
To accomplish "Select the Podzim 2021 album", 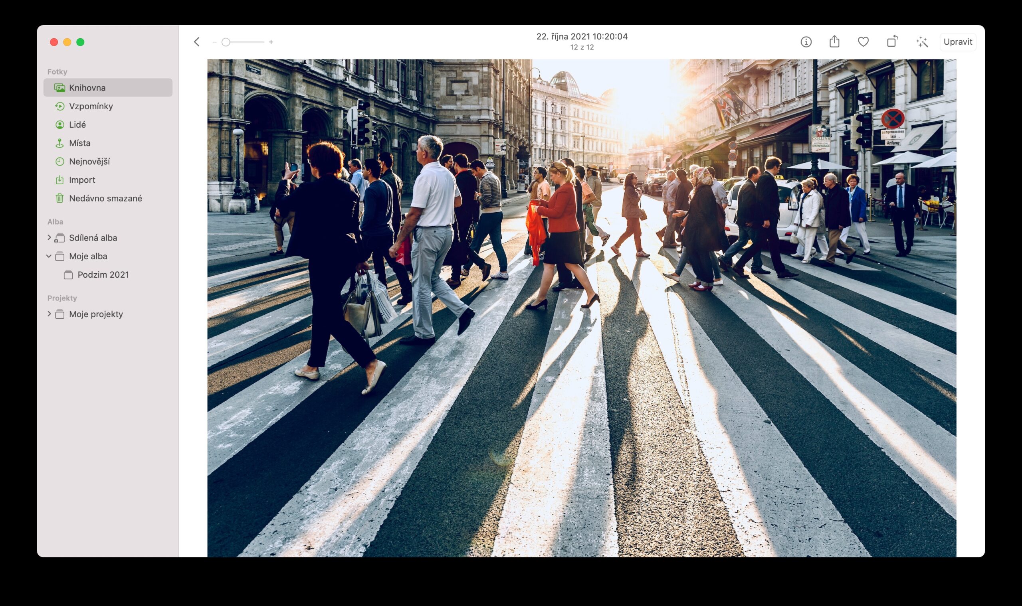I will pyautogui.click(x=103, y=275).
